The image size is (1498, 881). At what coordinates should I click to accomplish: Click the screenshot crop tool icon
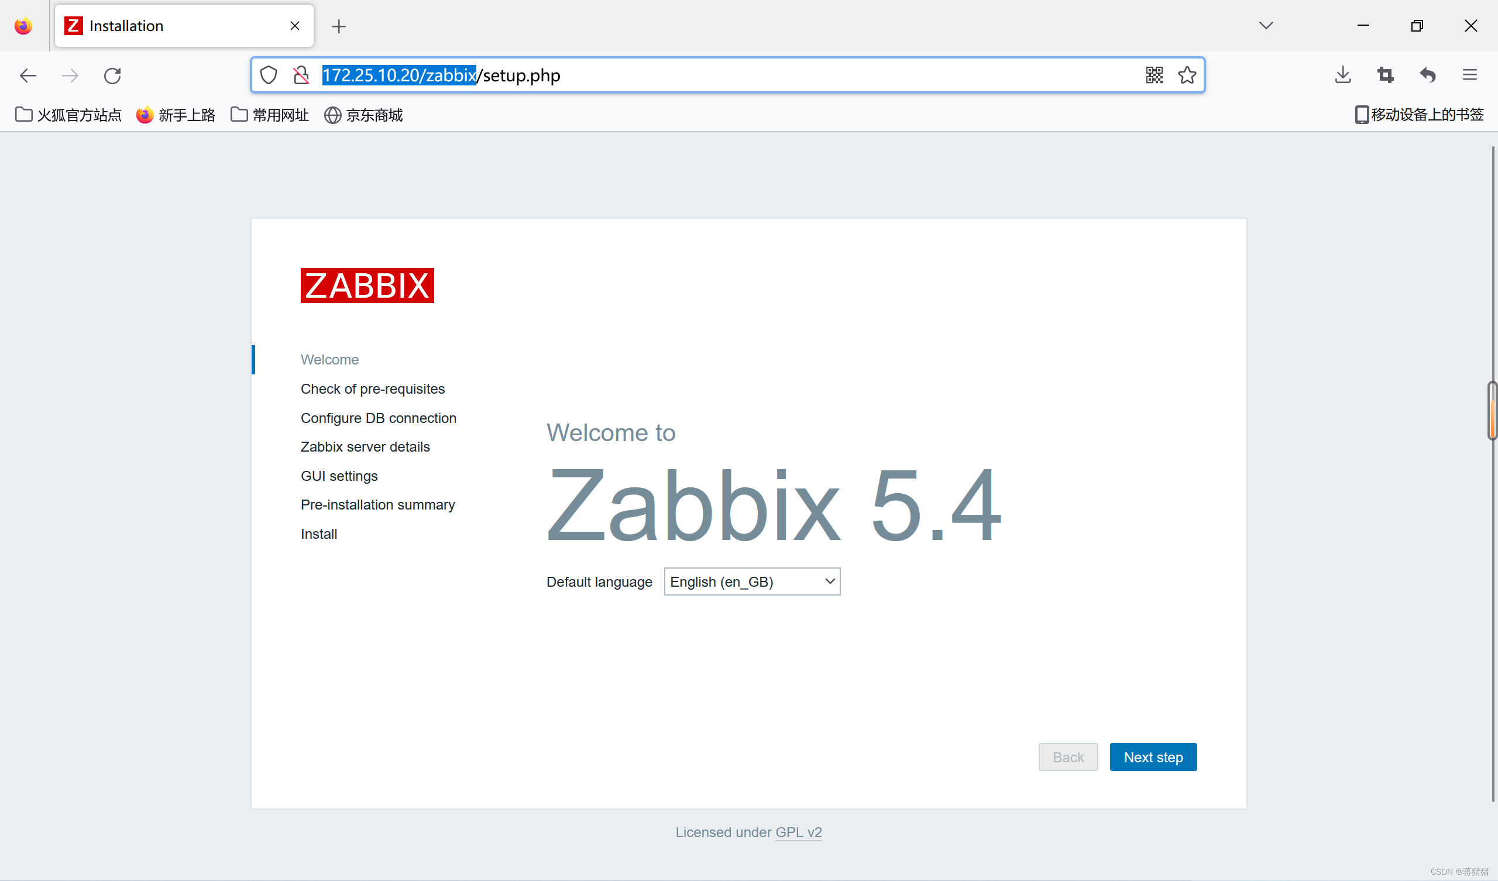tap(1385, 75)
